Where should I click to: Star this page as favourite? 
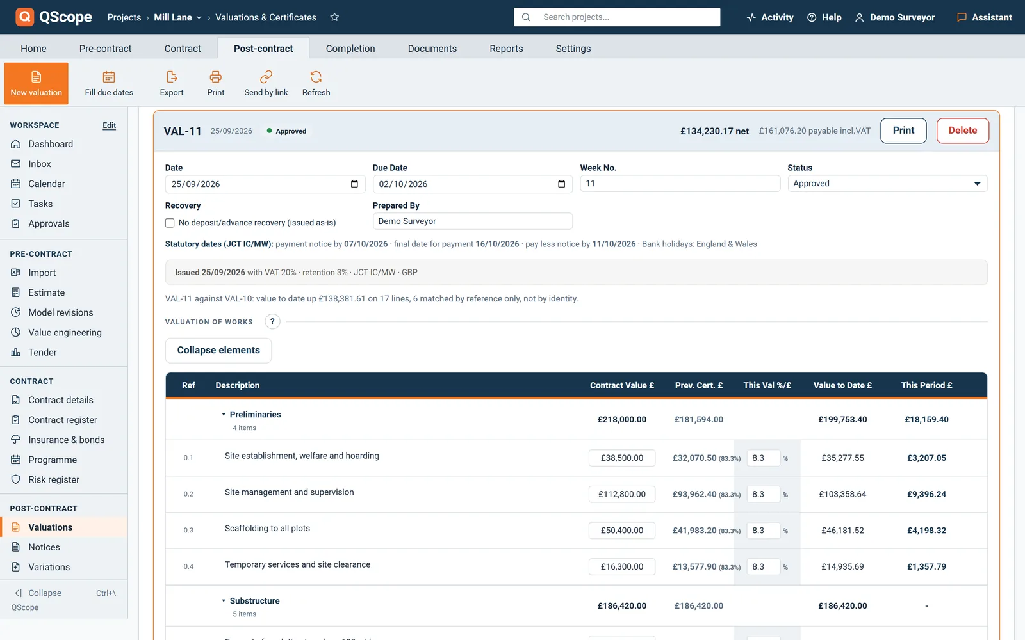(x=334, y=17)
